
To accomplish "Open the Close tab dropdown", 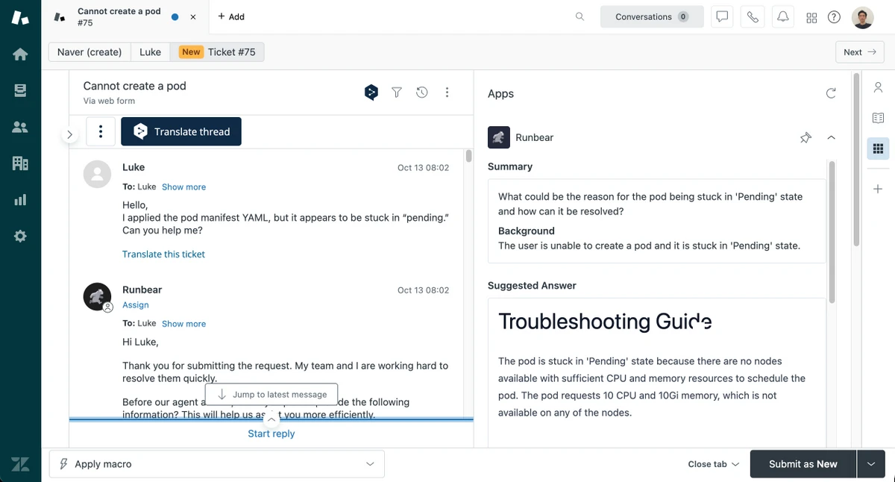I will (714, 464).
